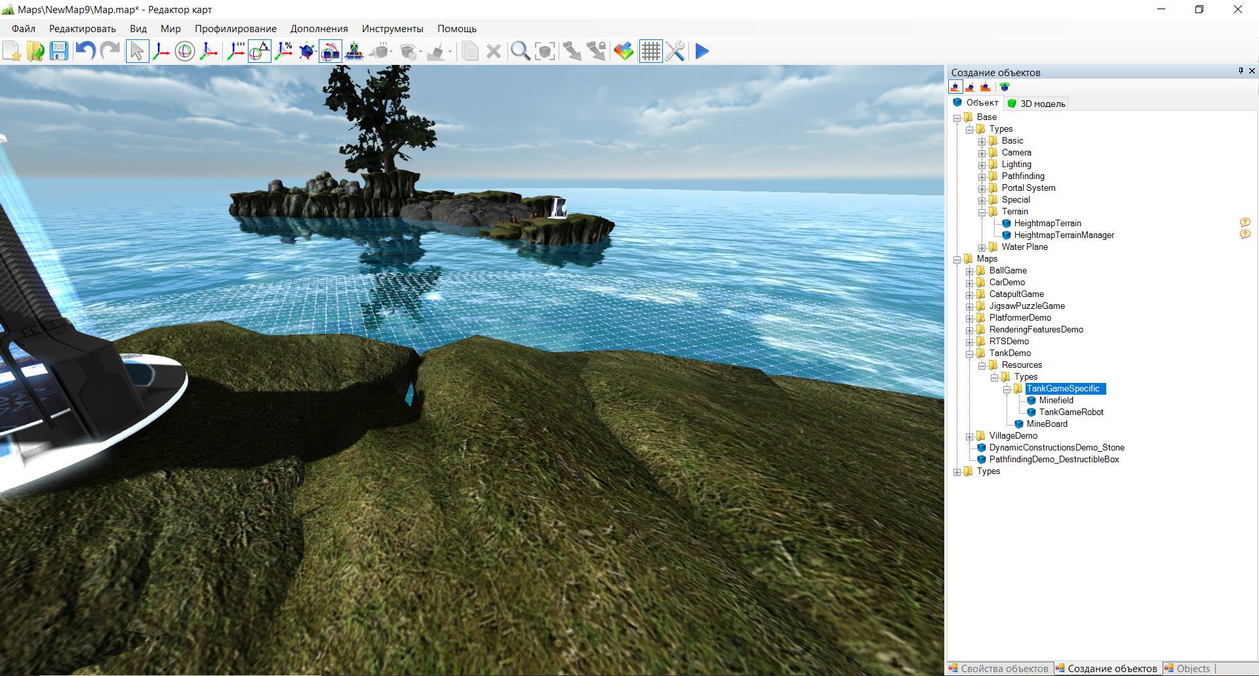Collapse the TankDemo folder
Image resolution: width=1259 pixels, height=676 pixels.
pyautogui.click(x=970, y=354)
